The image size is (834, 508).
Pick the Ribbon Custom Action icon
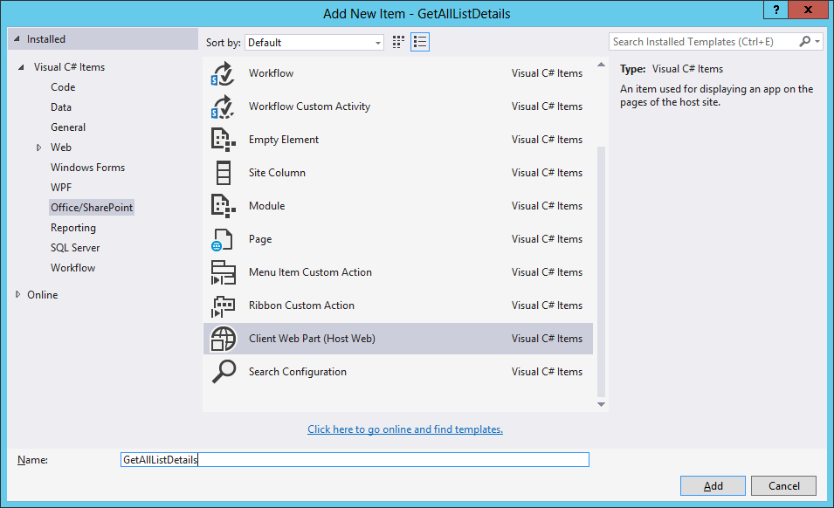tap(223, 306)
